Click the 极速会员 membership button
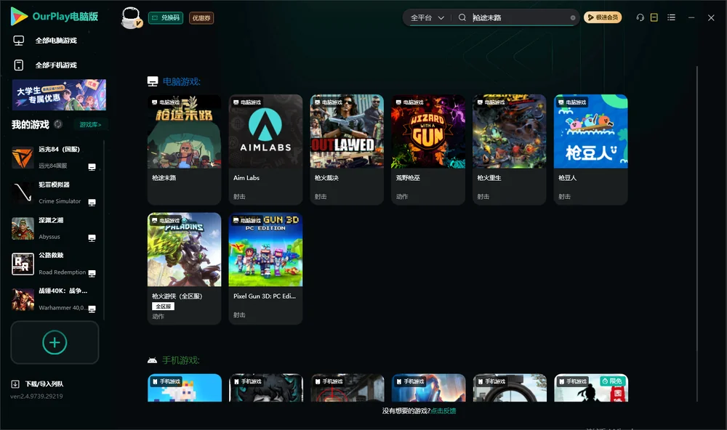The image size is (727, 430). (602, 17)
